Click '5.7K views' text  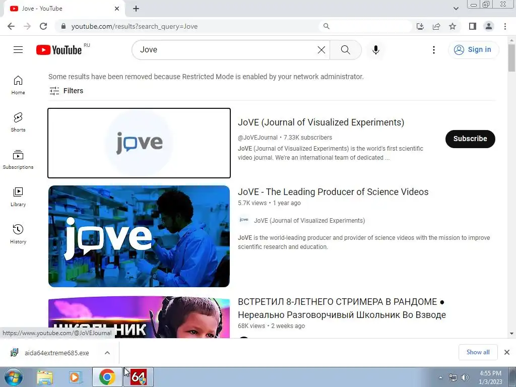(252, 203)
